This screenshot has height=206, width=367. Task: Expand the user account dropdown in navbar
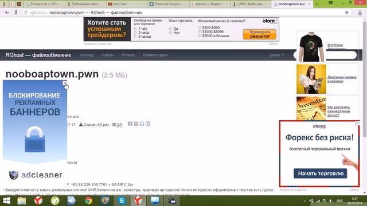(x=276, y=55)
